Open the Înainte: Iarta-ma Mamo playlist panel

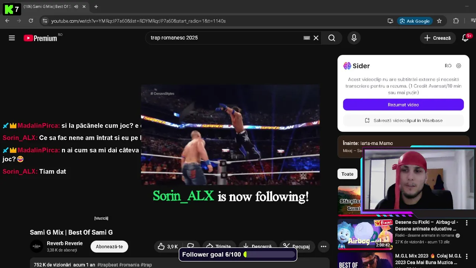pos(403,147)
